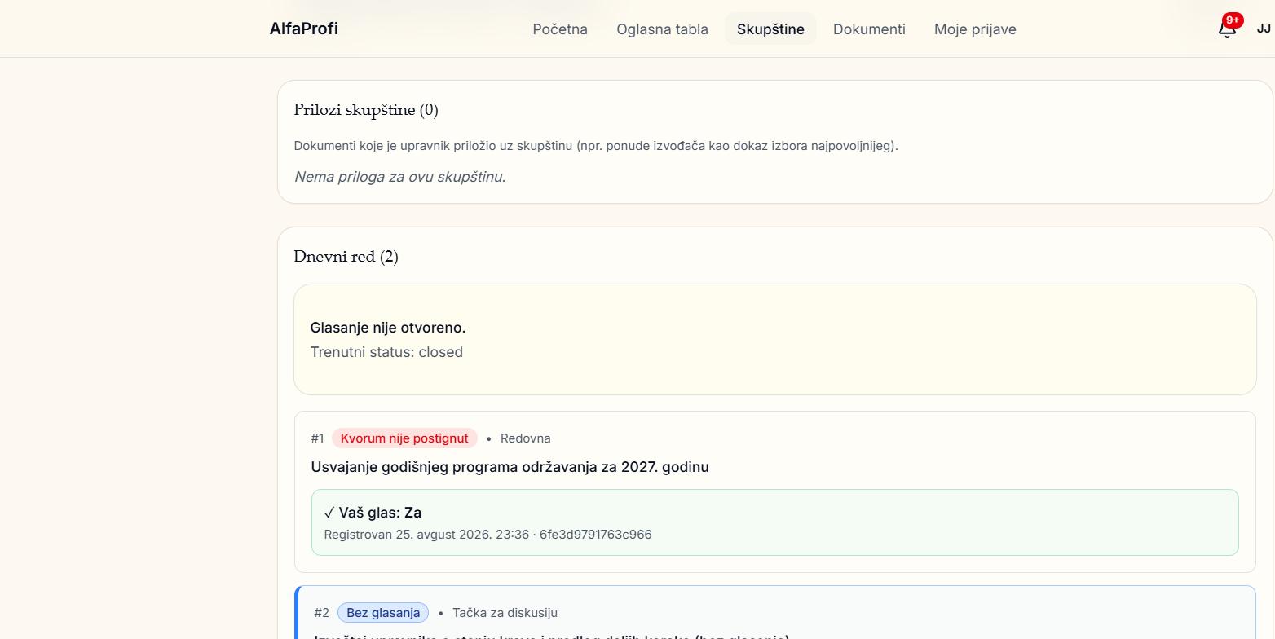Viewport: 1275px width, 639px height.
Task: Click the 'Bez glasanja' badge
Action: [383, 613]
